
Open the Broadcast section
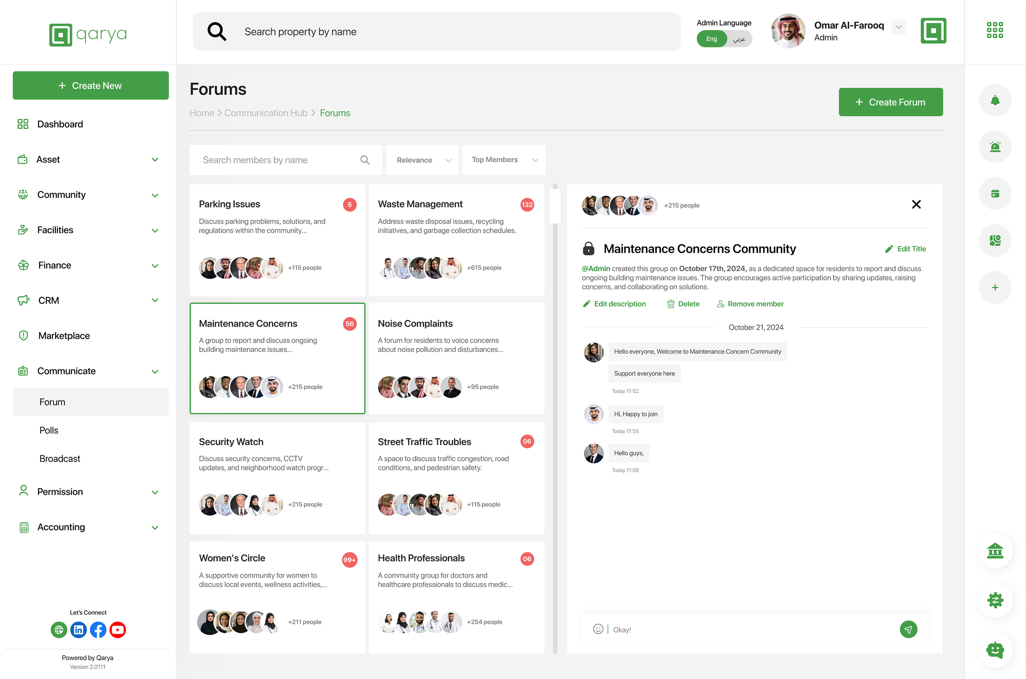(x=59, y=458)
